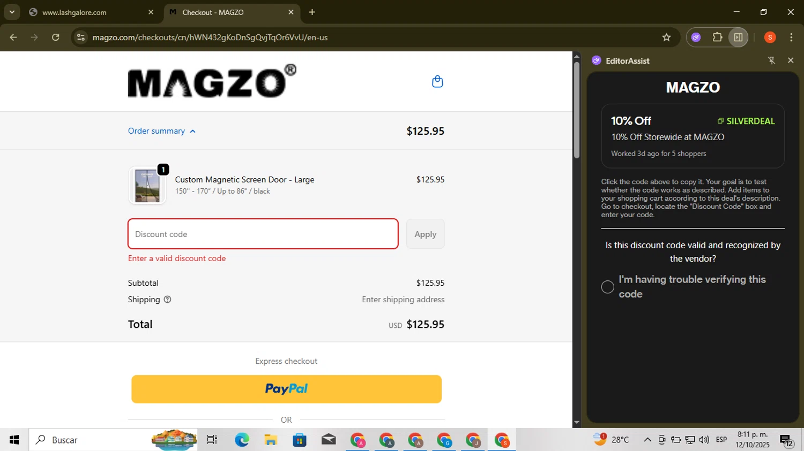The image size is (804, 451).
Task: Open the tab search dropdown arrow
Action: pos(12,12)
